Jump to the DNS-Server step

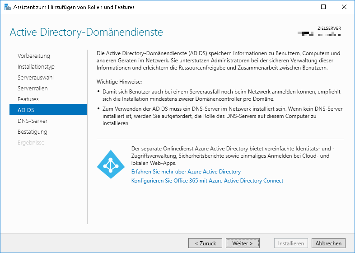[33, 121]
